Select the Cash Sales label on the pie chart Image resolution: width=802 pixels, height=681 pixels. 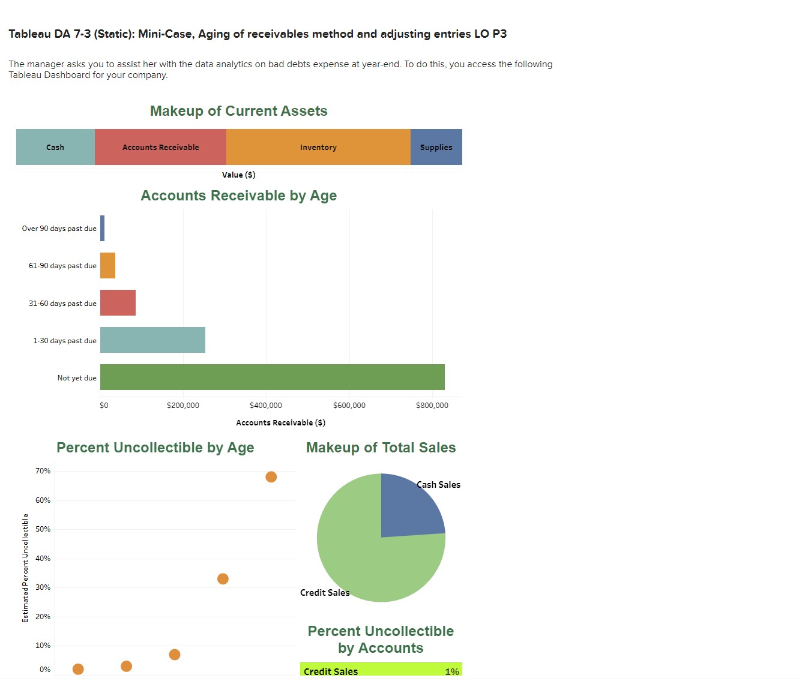pos(438,485)
